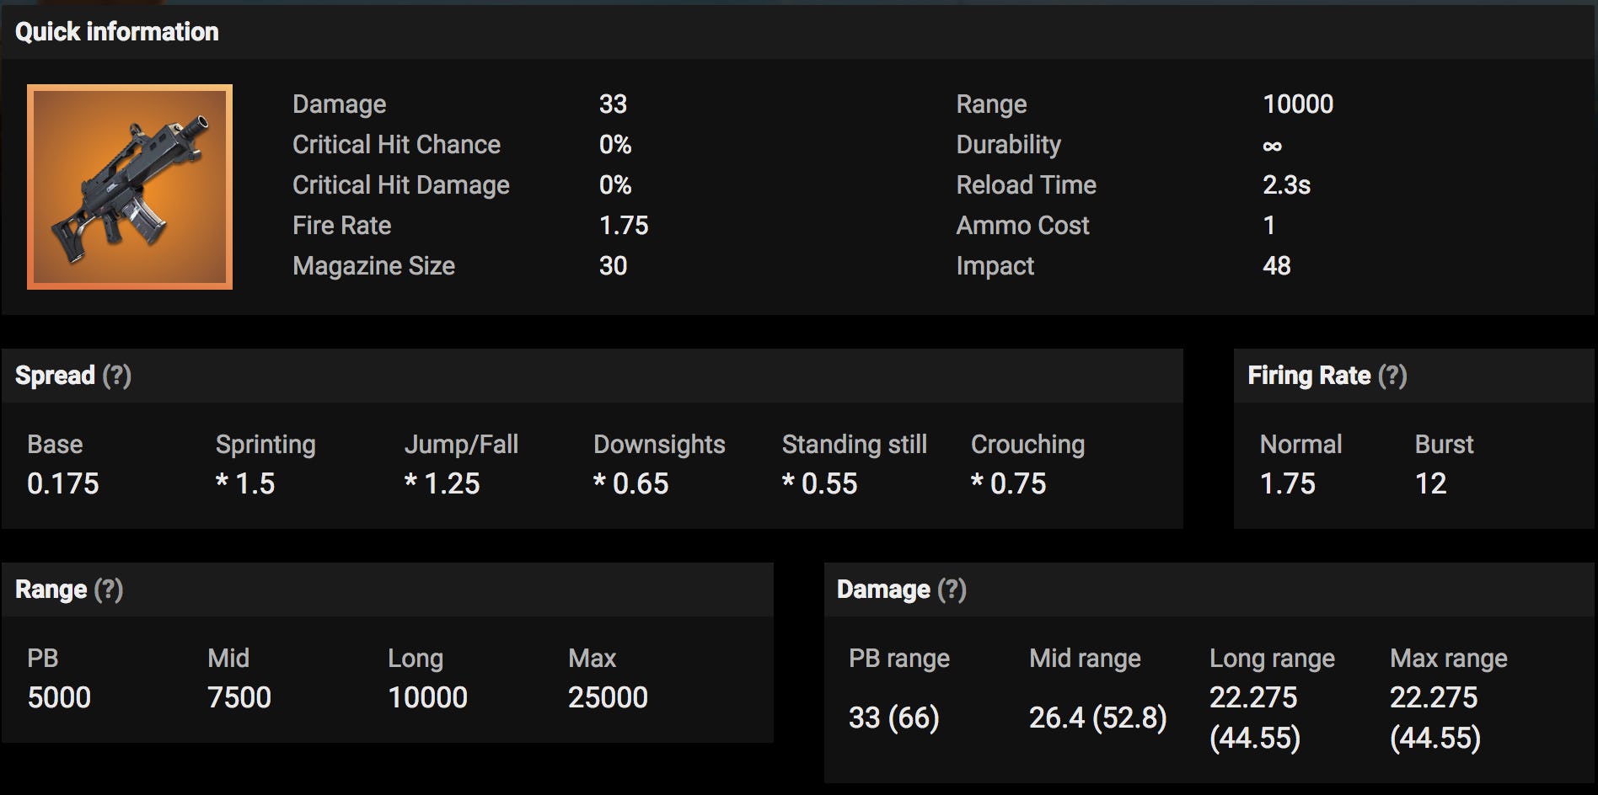Click the PB range damage value 33 (66)
Screen dimensions: 1598x795
893,718
